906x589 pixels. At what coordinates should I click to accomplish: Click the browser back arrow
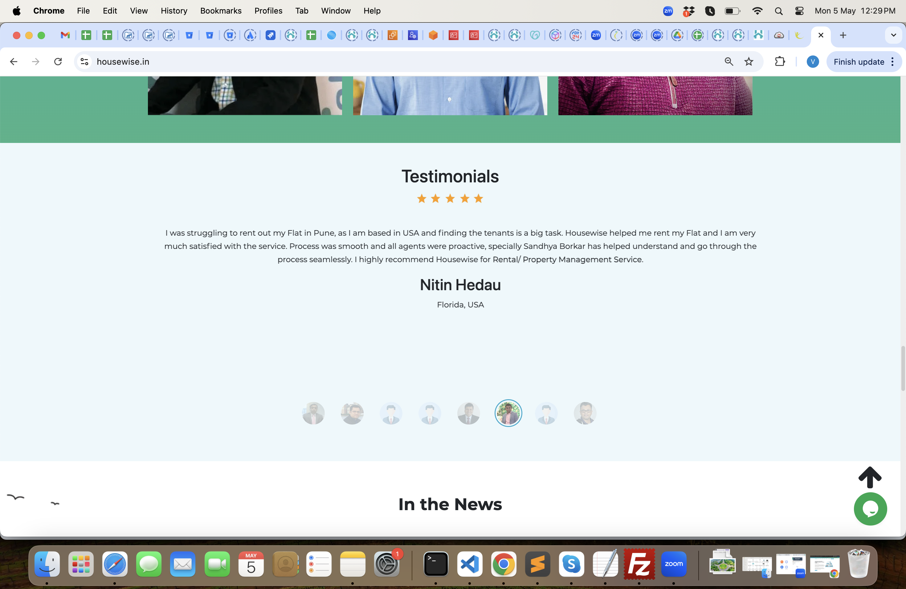[14, 62]
